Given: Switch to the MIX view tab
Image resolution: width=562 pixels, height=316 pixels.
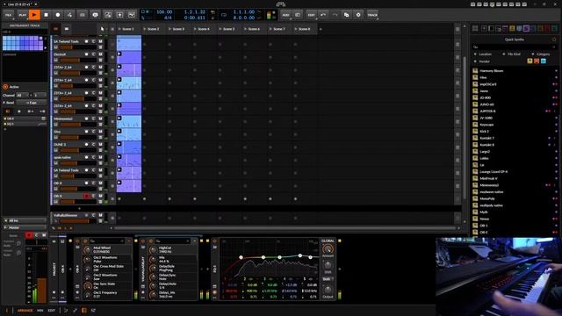Looking at the screenshot, I should [40, 311].
